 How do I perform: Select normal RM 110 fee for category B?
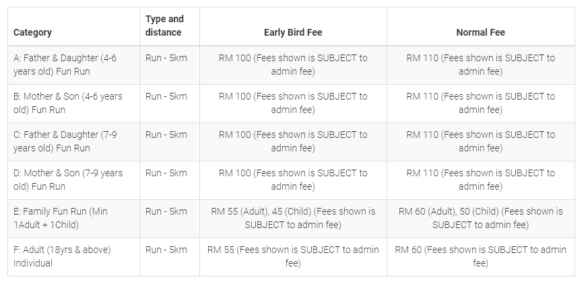point(480,103)
